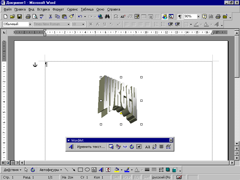Insert a Text Box from Drawing toolbar
This screenshot has width=240, height=180.
(94, 170)
